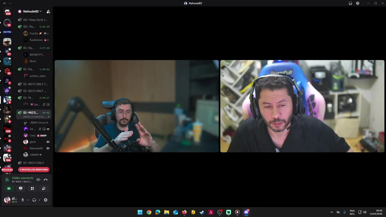The width and height of the screenshot is (386, 217).
Task: Toggle microphone mute in user panel
Action: click(x=23, y=200)
